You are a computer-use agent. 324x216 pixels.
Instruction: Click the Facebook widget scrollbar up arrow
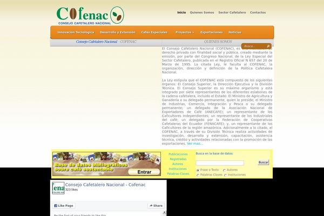click(x=164, y=212)
